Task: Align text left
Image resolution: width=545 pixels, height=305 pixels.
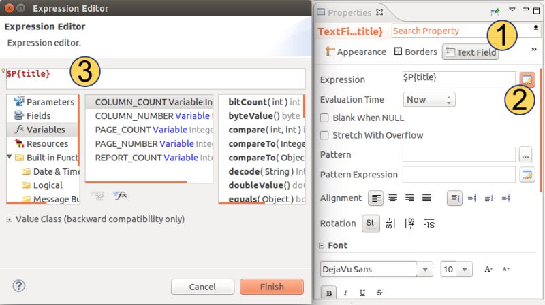Action: 376,198
